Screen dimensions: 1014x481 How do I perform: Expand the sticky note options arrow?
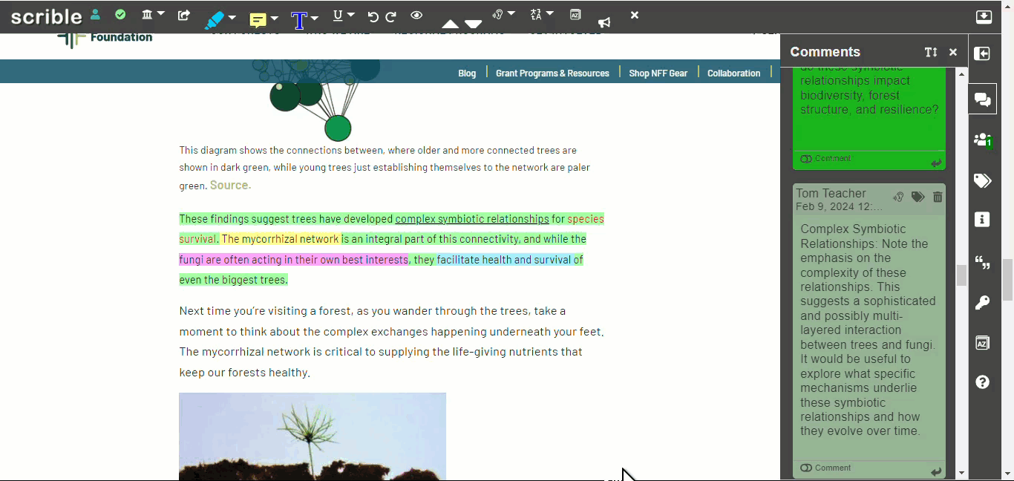click(275, 18)
